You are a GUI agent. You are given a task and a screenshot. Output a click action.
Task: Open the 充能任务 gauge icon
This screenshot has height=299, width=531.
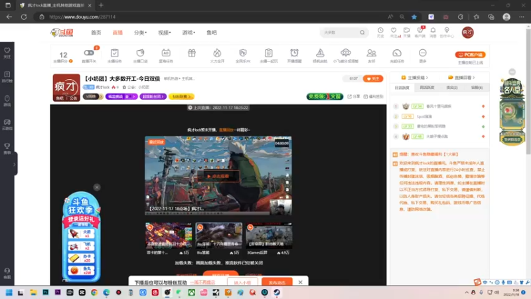397,53
